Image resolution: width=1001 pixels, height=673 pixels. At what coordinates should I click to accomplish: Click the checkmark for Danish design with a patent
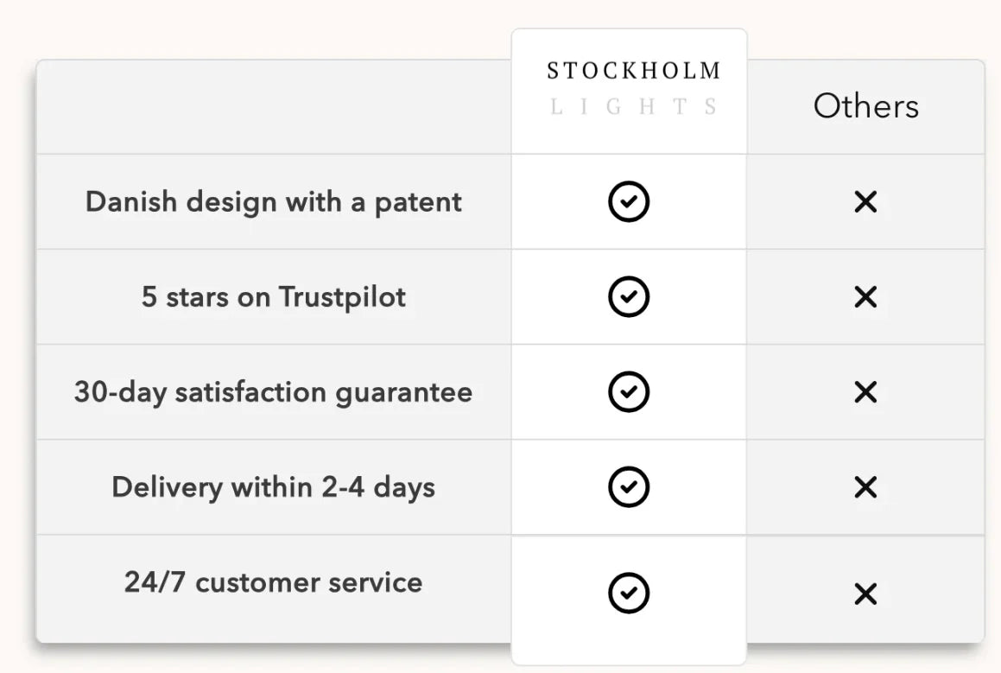click(x=629, y=202)
